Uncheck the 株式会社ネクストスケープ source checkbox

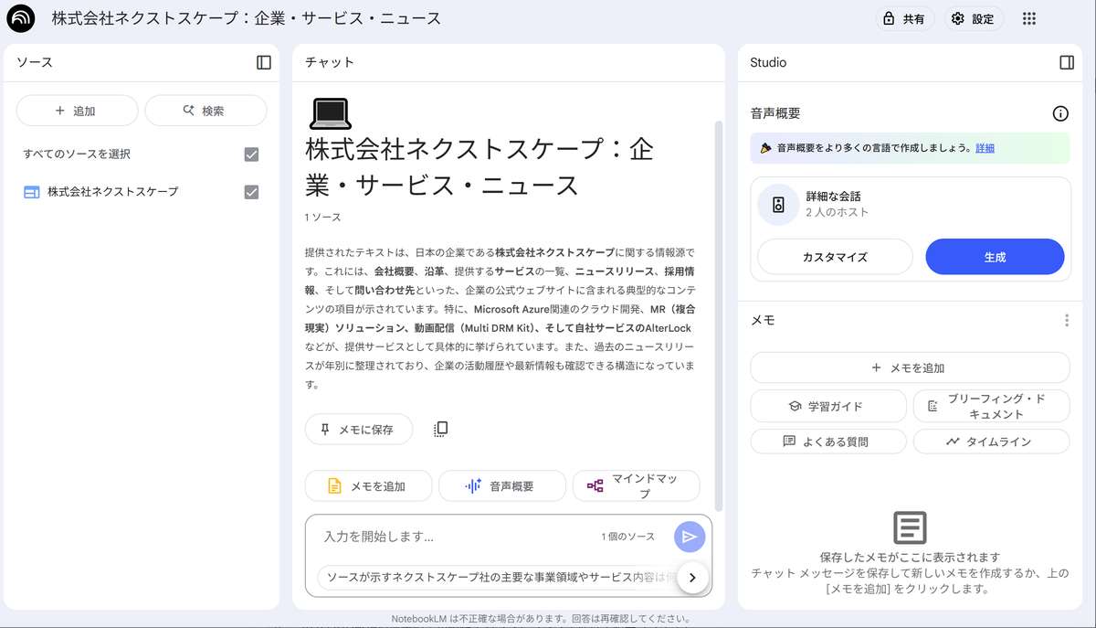click(252, 192)
